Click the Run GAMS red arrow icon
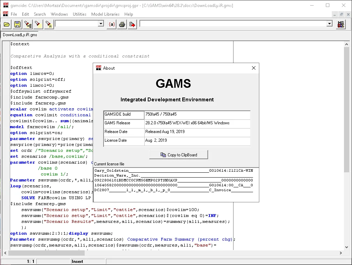Screen dimensions: 352x265 pos(132,24)
